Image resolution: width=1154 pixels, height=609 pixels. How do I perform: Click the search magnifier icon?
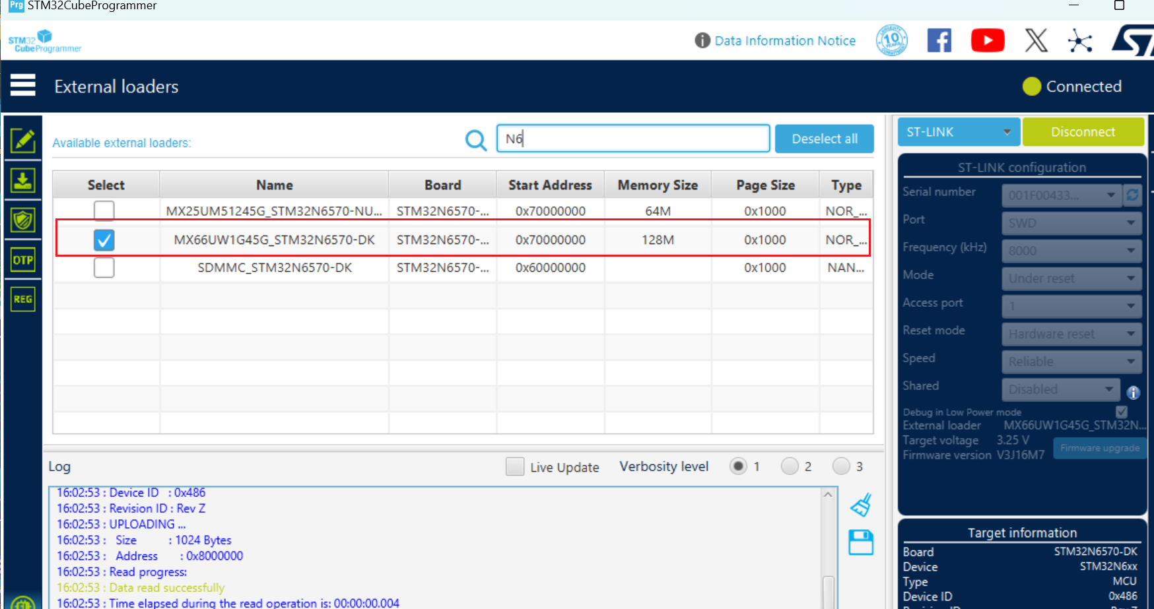point(476,139)
